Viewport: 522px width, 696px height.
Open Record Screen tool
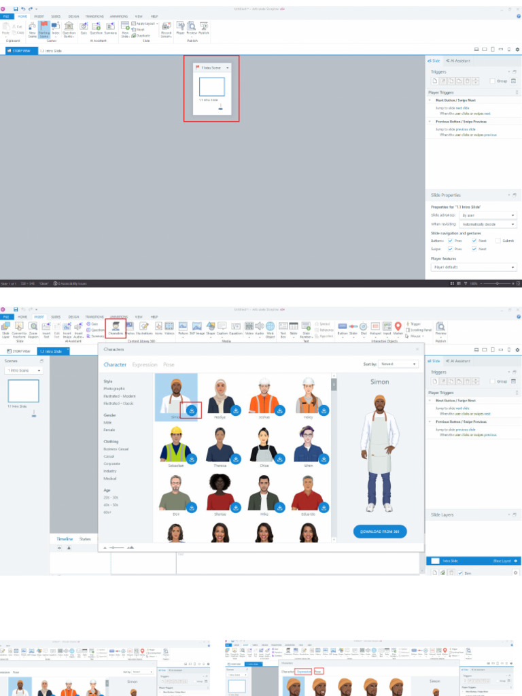(x=165, y=29)
